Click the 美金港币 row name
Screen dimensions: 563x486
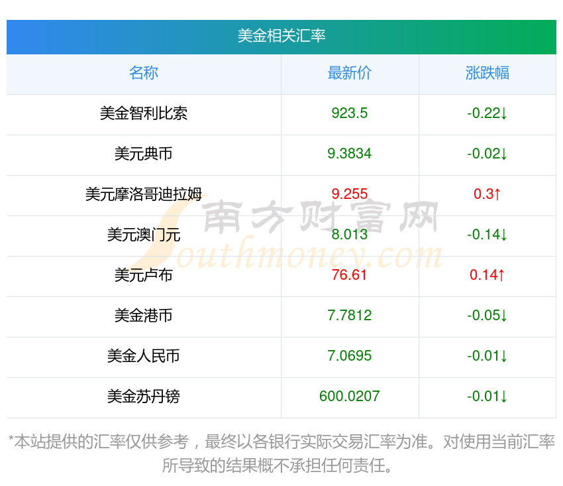(x=144, y=316)
